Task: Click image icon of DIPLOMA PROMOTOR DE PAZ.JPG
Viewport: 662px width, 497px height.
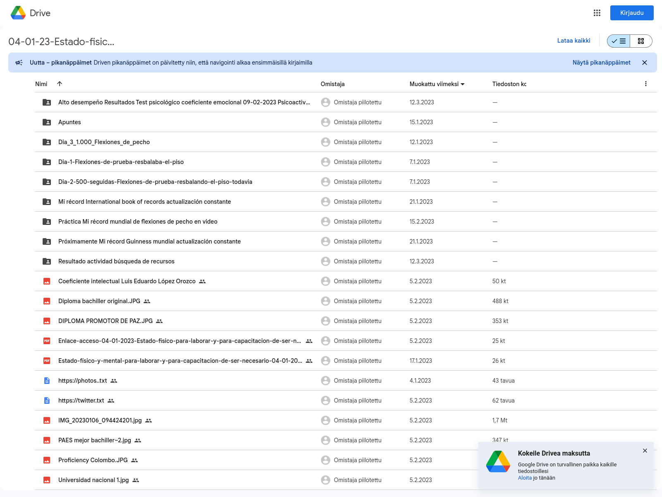Action: 47,321
